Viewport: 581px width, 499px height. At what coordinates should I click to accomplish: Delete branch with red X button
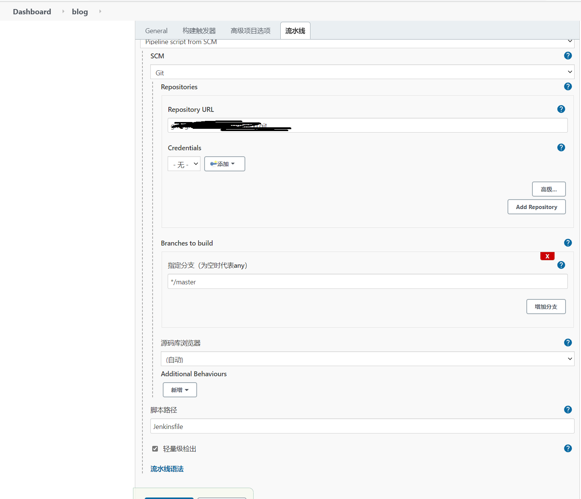tap(547, 256)
